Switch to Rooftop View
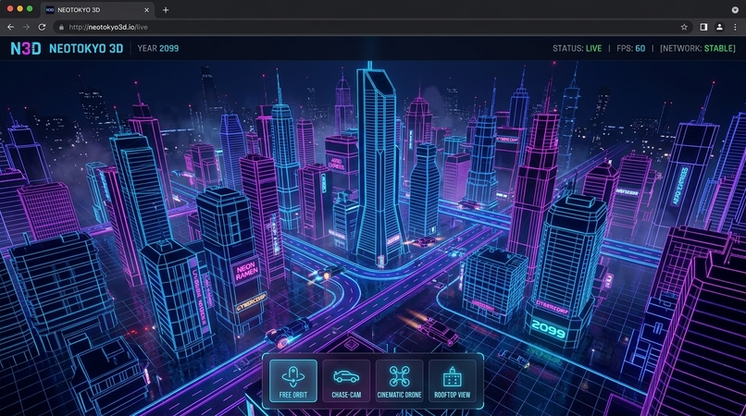This screenshot has height=416, width=746. 452,381
